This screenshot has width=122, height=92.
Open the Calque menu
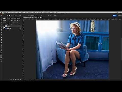[x=22, y=12]
